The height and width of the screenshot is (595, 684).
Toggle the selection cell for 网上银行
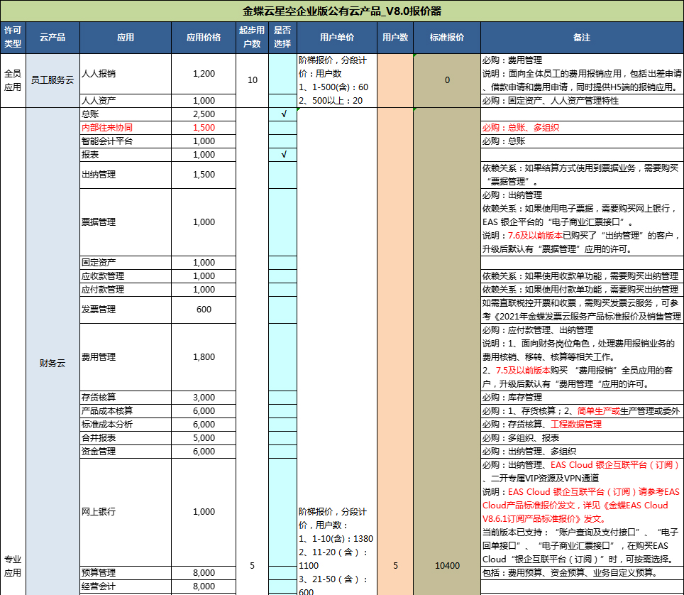tap(282, 512)
